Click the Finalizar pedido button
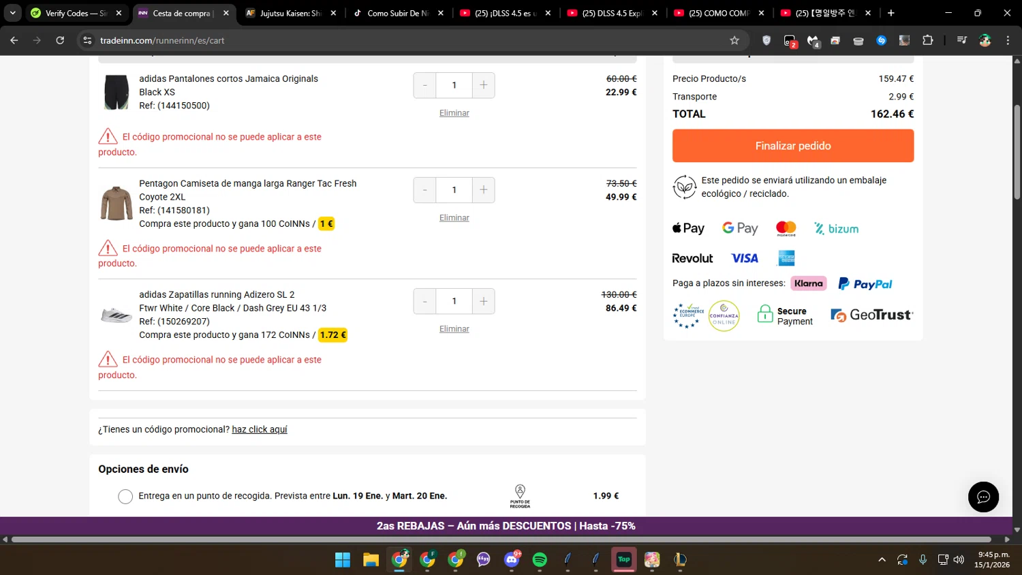This screenshot has height=575, width=1022. [792, 146]
